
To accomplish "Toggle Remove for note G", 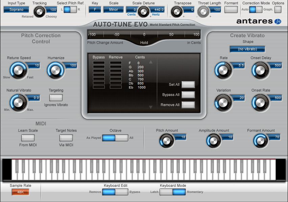I will click(x=116, y=67).
